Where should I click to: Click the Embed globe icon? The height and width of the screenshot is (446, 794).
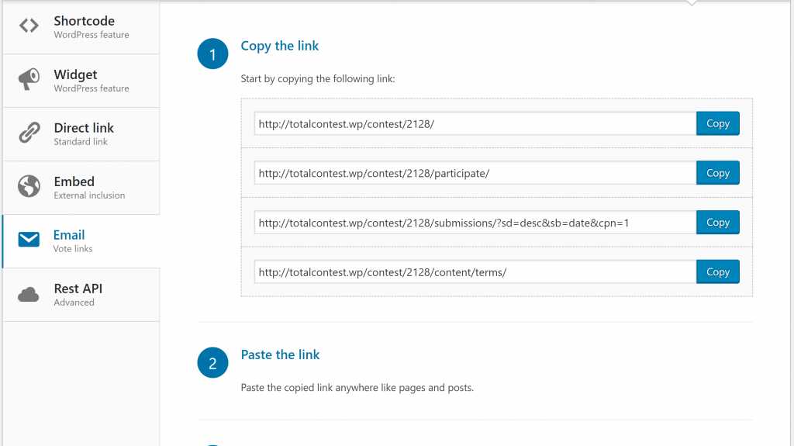pos(29,186)
